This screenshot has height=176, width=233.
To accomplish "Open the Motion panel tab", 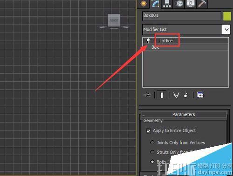I will coord(179,4).
